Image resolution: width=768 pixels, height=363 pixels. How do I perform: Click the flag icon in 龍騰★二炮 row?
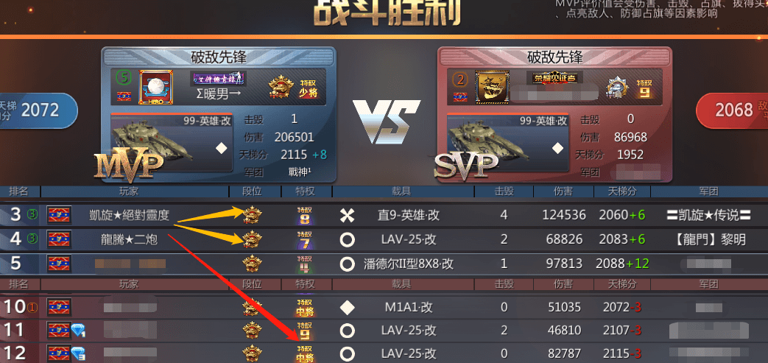pos(59,239)
